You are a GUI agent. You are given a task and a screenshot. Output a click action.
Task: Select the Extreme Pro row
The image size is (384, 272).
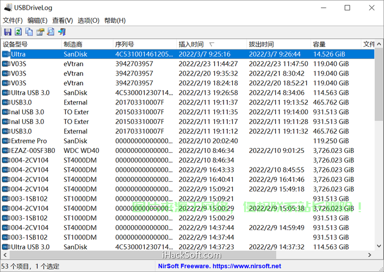188,141
